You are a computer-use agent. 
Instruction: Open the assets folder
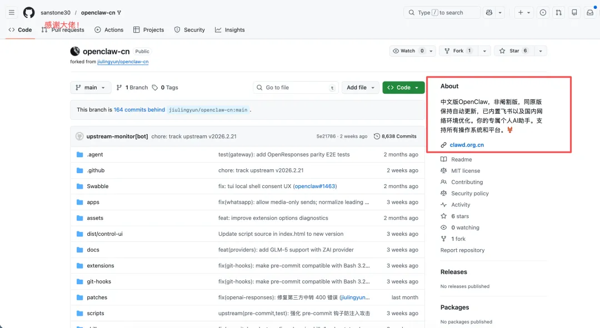95,218
